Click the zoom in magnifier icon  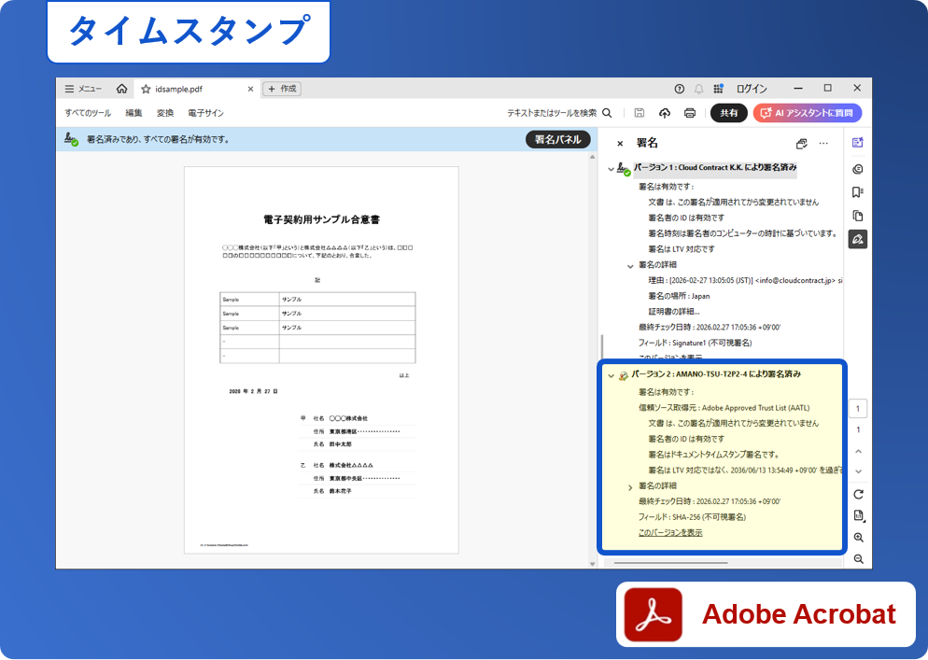pos(858,538)
